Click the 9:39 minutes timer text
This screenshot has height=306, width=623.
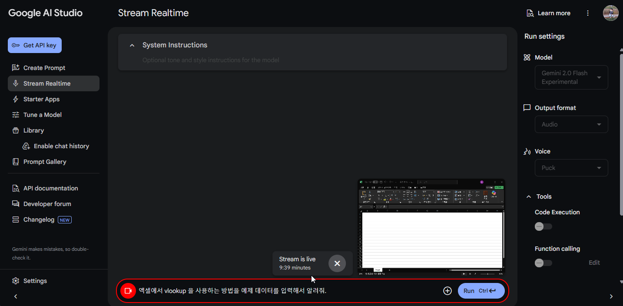[295, 268]
